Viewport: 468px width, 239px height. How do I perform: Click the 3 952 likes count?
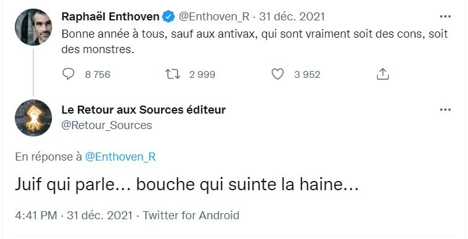point(307,74)
